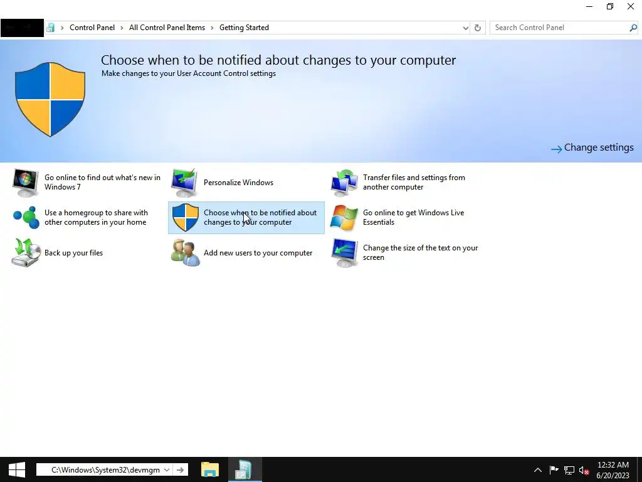Image resolution: width=642 pixels, height=482 pixels.
Task: Minimize the Control Panel window
Action: pyautogui.click(x=589, y=6)
